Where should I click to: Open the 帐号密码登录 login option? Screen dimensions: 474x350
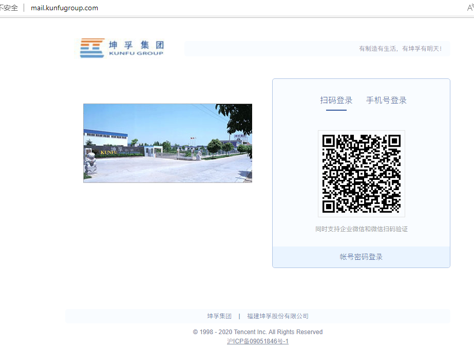(x=361, y=257)
